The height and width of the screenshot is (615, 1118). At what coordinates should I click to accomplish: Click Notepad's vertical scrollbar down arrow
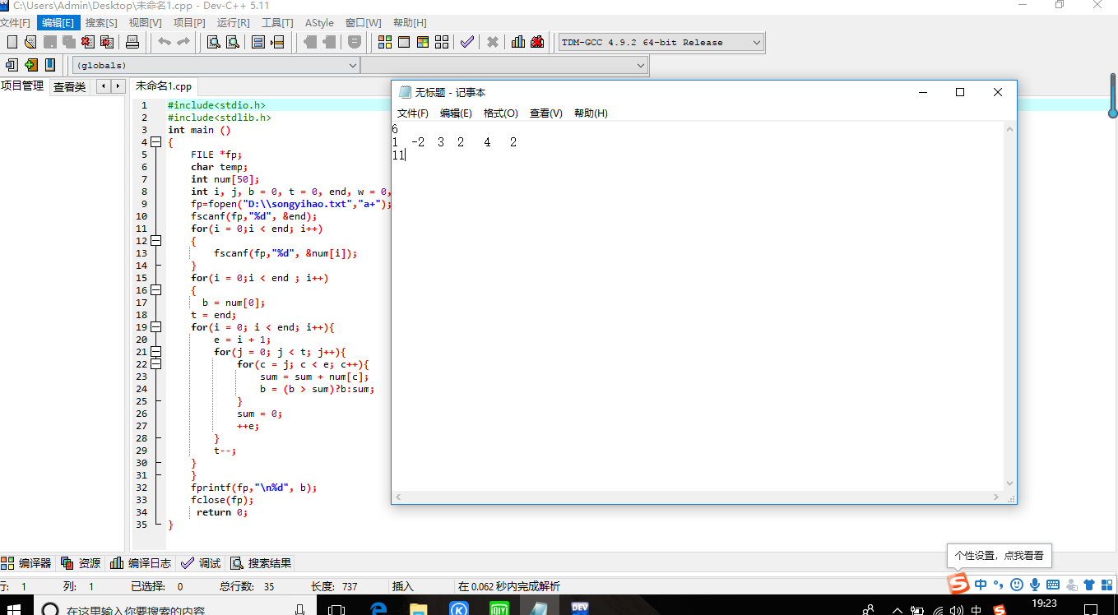[1010, 484]
